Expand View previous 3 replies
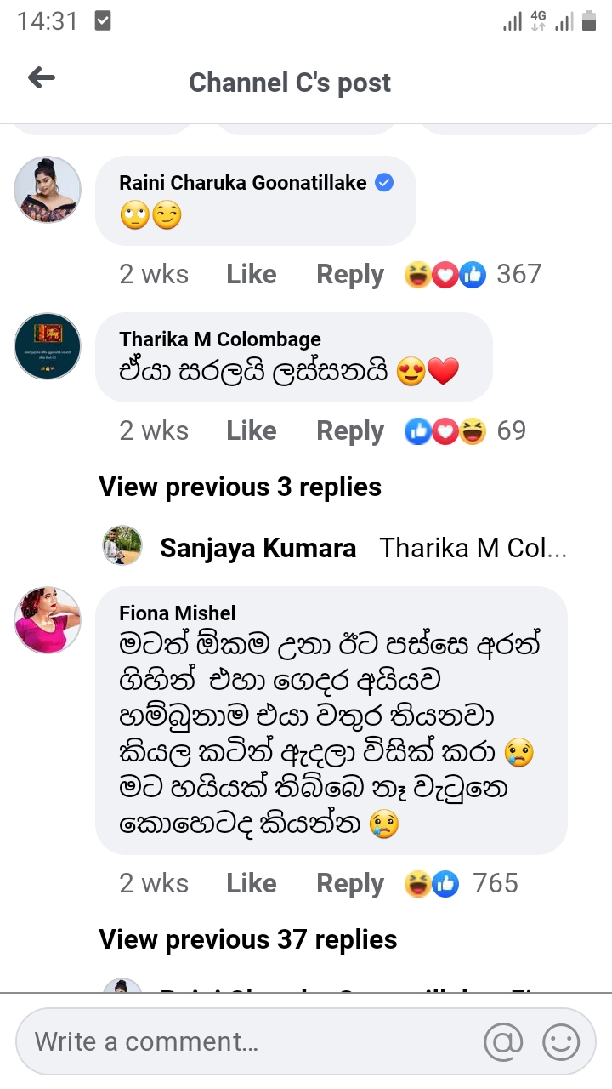The height and width of the screenshot is (1089, 612). pos(241,487)
